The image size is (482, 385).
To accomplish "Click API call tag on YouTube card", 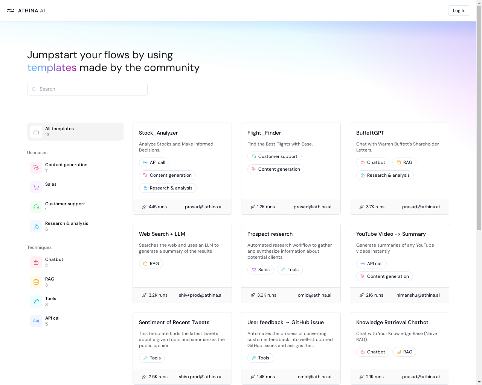I will [x=371, y=264].
